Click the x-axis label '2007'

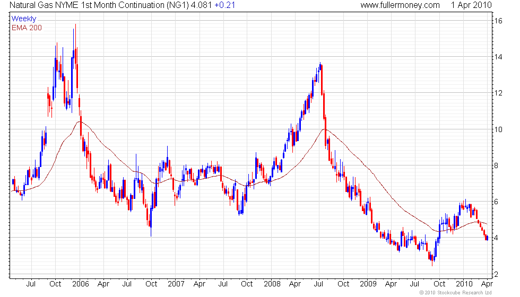176,284
